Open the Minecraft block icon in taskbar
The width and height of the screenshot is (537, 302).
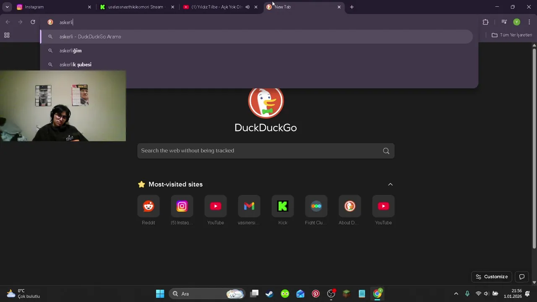point(346,294)
